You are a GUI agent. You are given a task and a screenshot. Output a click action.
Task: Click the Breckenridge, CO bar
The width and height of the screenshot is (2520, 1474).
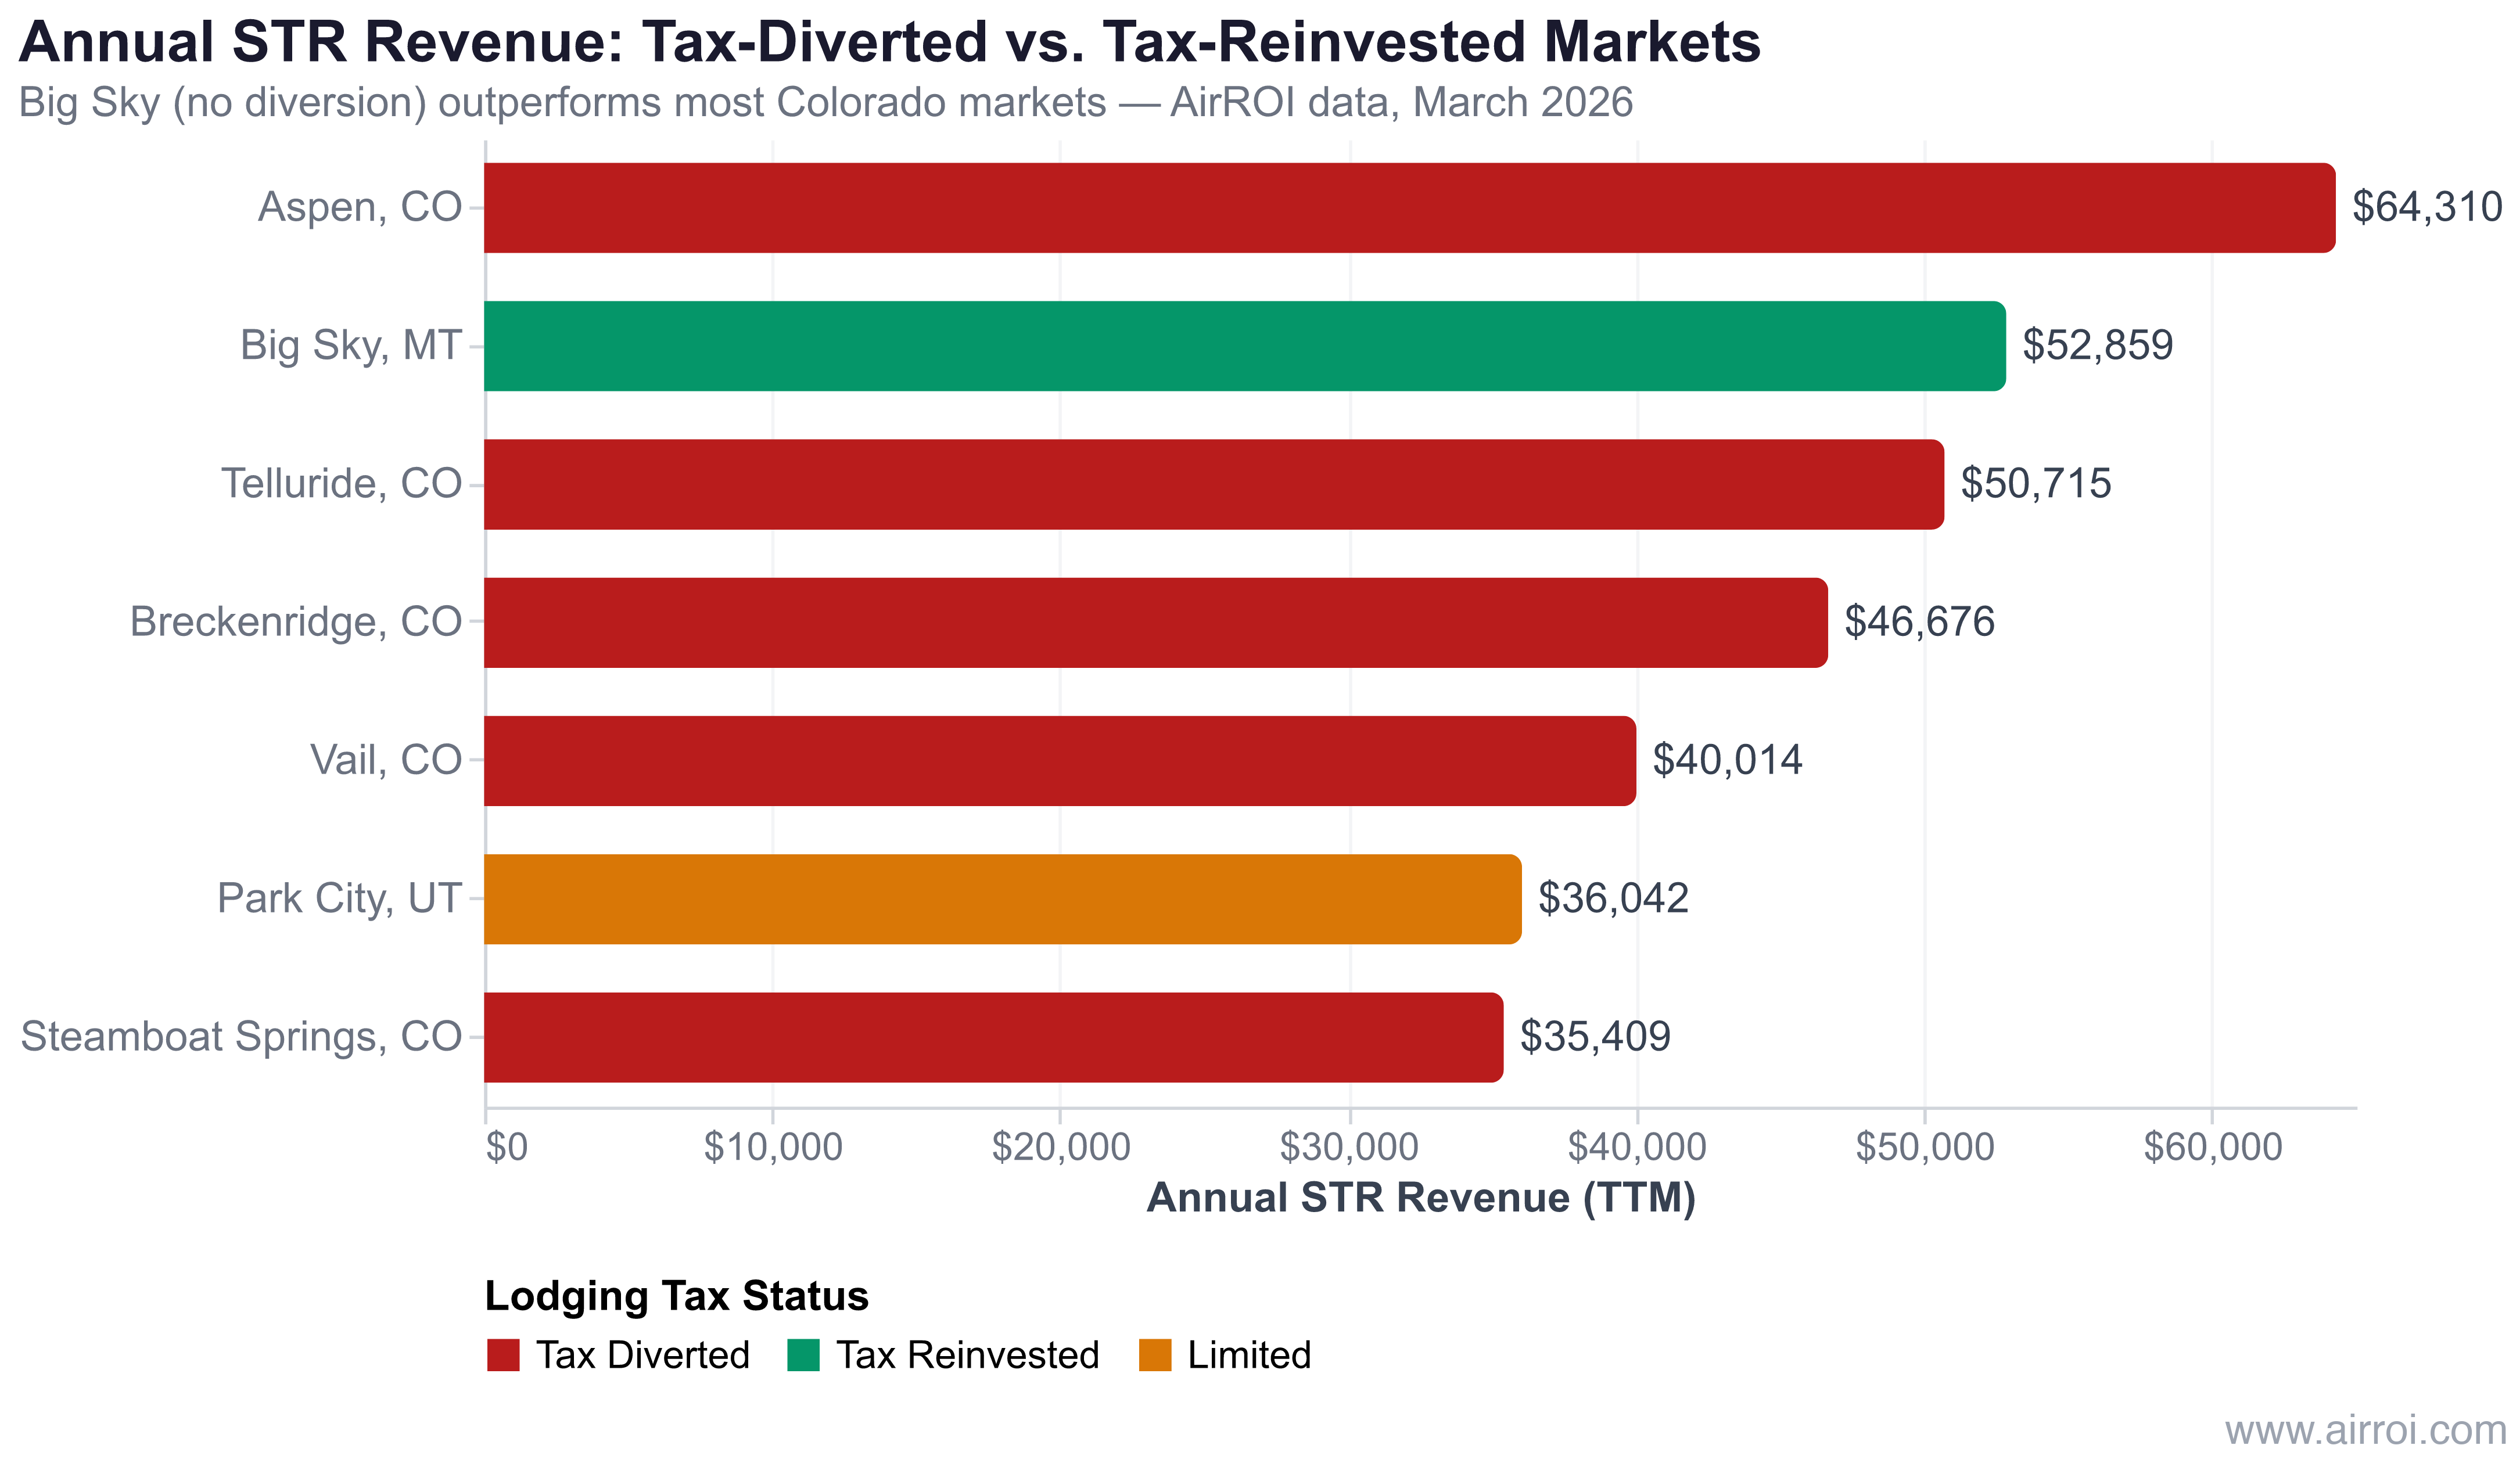point(1155,622)
